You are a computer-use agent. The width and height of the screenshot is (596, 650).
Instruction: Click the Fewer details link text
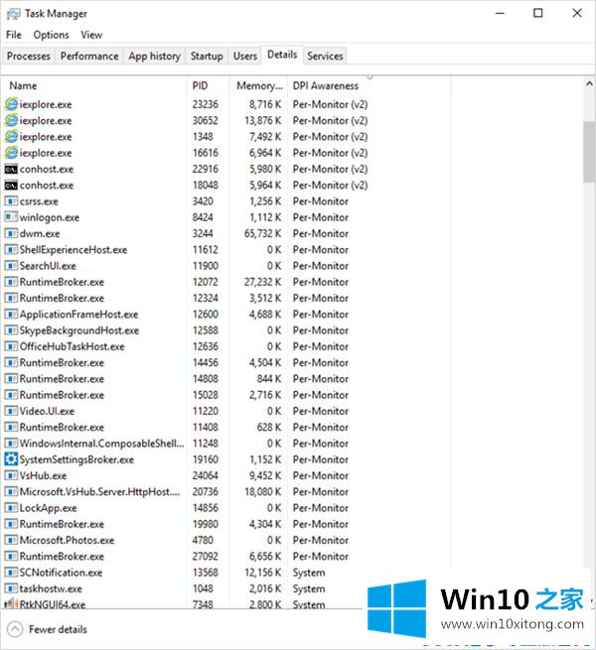click(x=58, y=629)
